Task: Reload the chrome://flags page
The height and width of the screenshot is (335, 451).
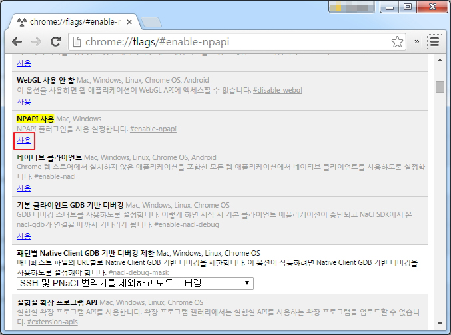Action: 55,41
